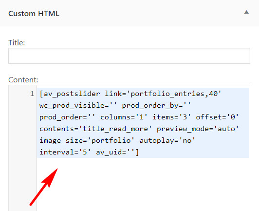Click text "preview_mode='auto'" in code
Viewport: 259px width, 211px height.
(198, 129)
